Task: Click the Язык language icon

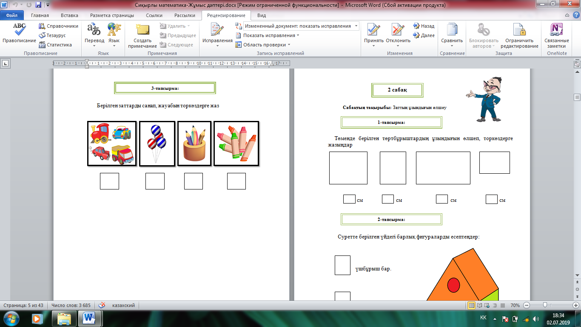Action: (114, 29)
